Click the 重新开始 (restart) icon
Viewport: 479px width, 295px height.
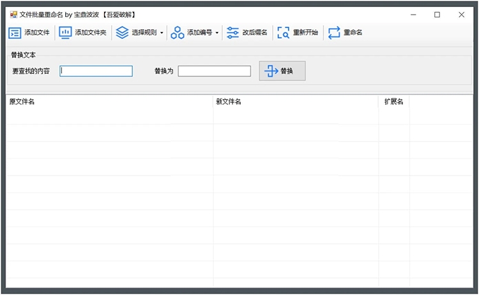[283, 33]
